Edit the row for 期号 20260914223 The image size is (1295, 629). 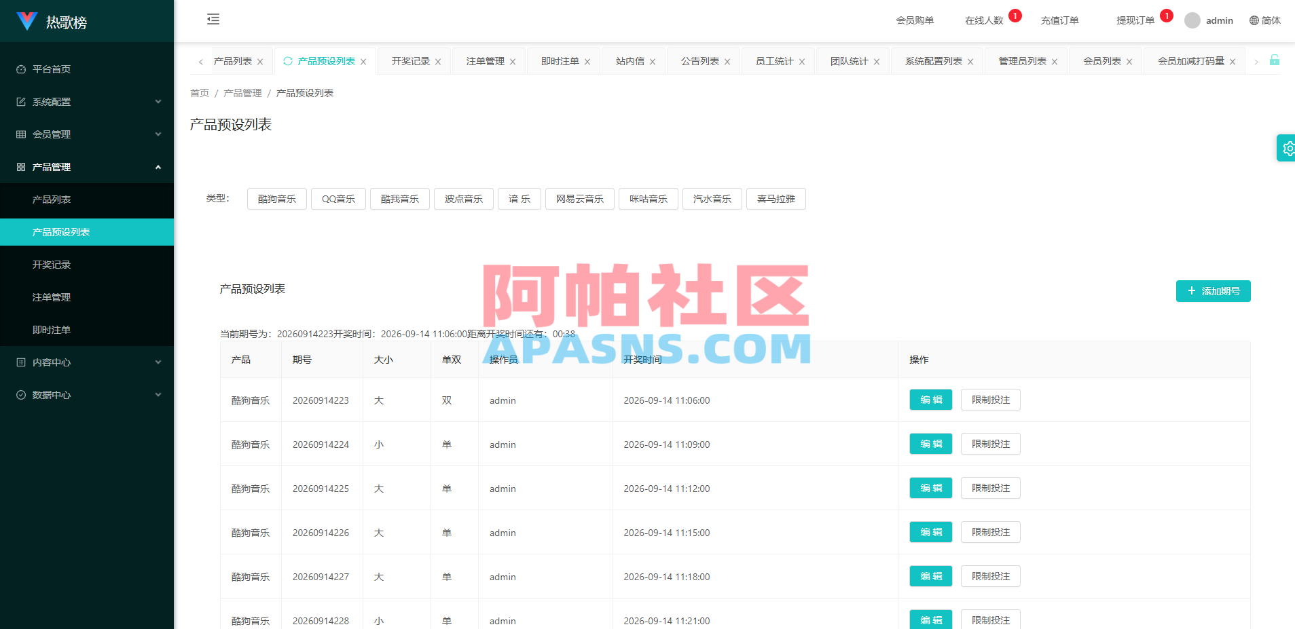tap(930, 400)
